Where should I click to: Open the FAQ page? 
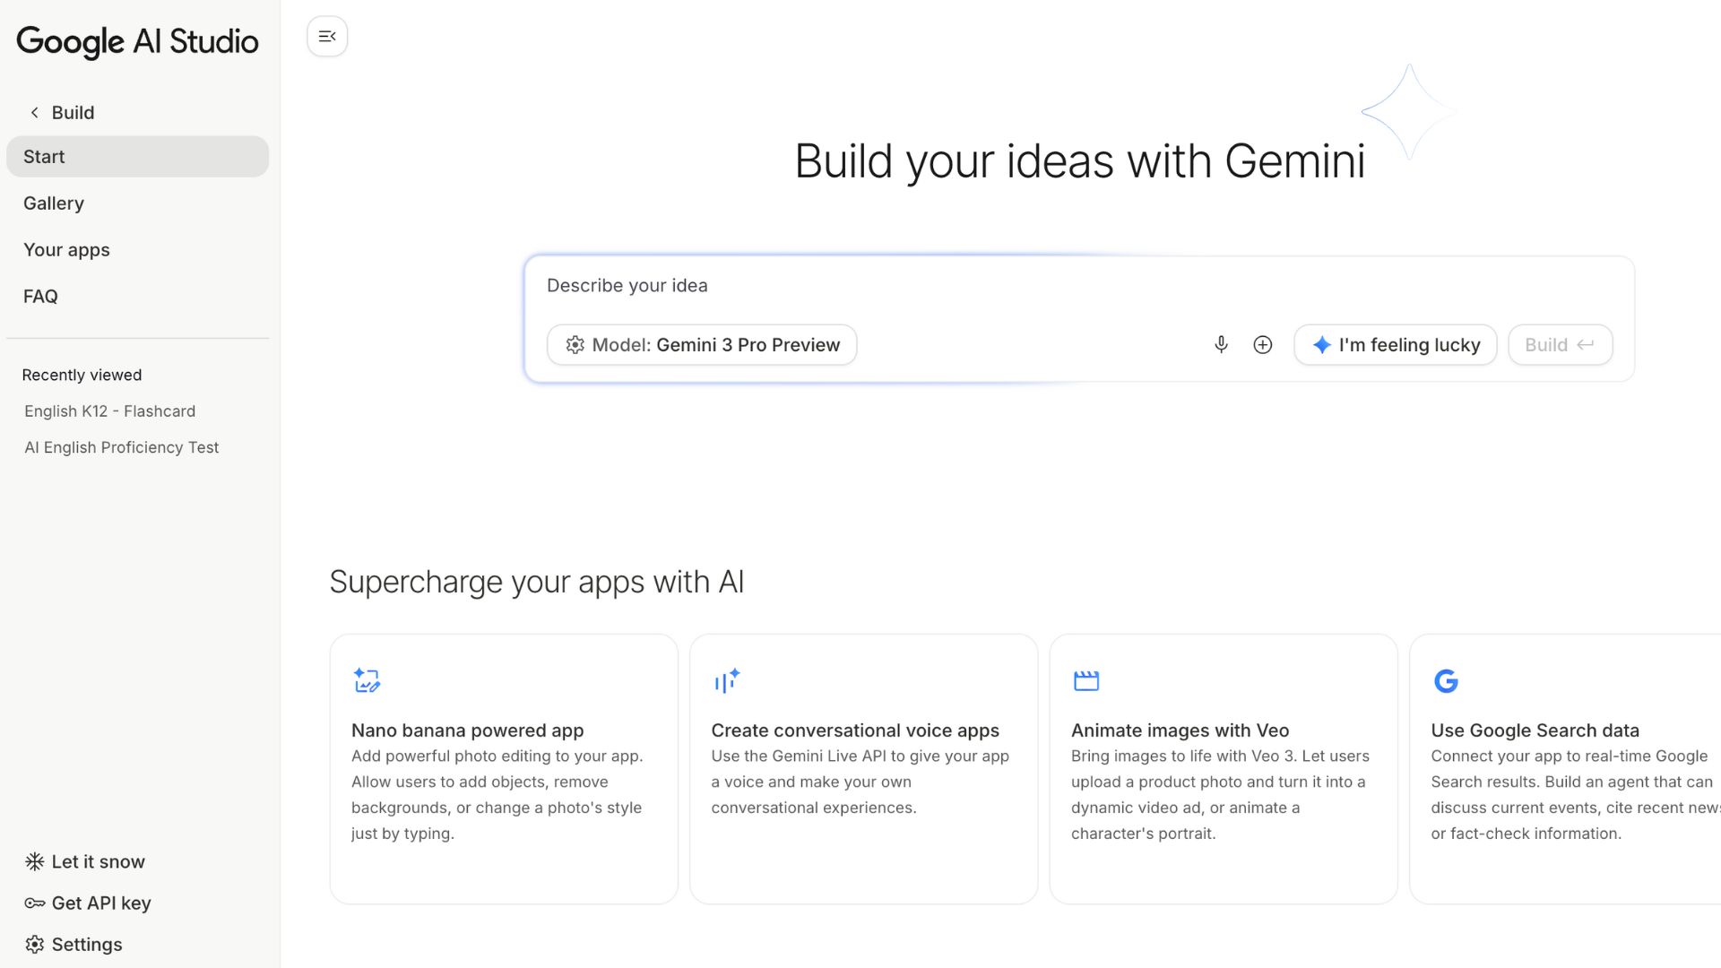[x=40, y=296]
